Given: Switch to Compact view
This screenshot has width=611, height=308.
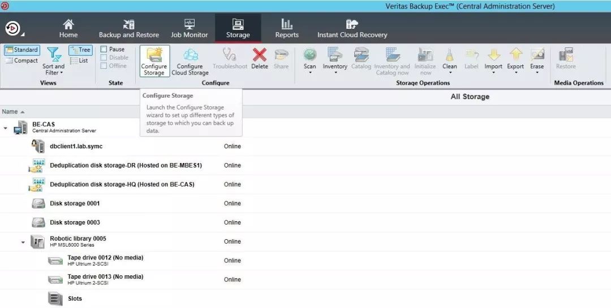Looking at the screenshot, I should tap(22, 60).
